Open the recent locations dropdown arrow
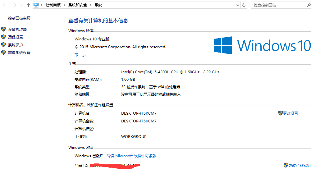311x183 pixels. coord(22,5)
